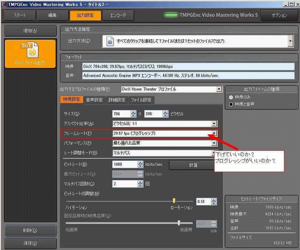The image size is (300, 250).
Task: Switch to the エンコード stage tab
Action: 118,15
